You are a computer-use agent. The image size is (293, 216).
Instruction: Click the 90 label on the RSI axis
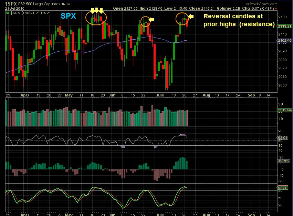coord(281,131)
